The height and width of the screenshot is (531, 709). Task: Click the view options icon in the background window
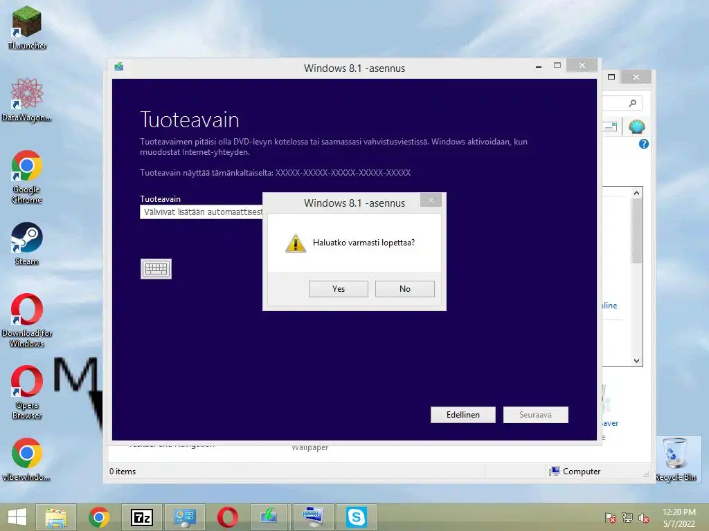pyautogui.click(x=610, y=127)
